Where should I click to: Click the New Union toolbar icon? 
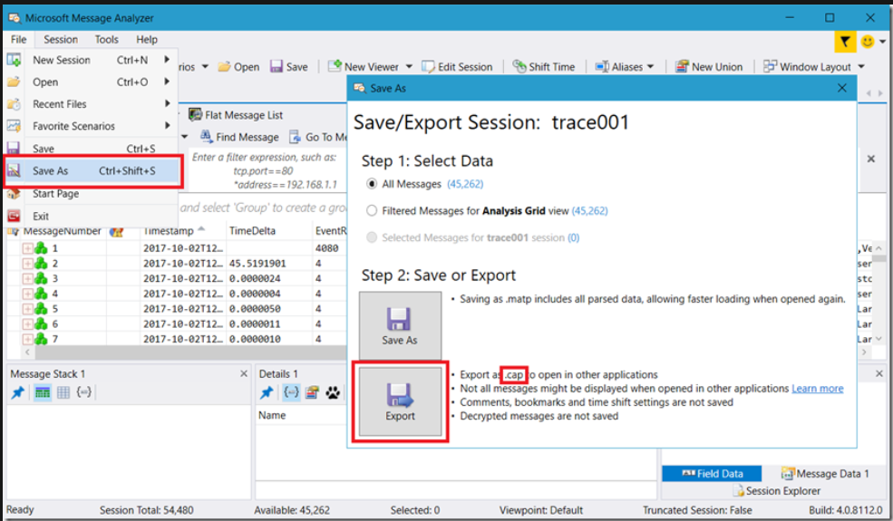(x=682, y=67)
